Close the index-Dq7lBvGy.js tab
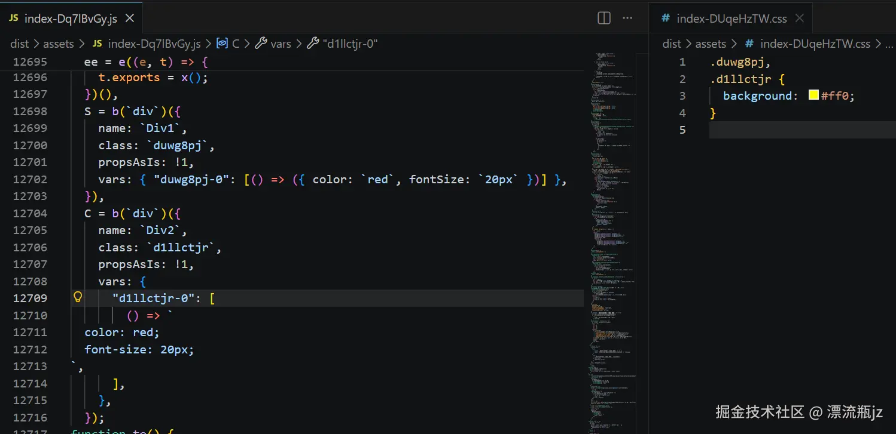 [x=130, y=18]
